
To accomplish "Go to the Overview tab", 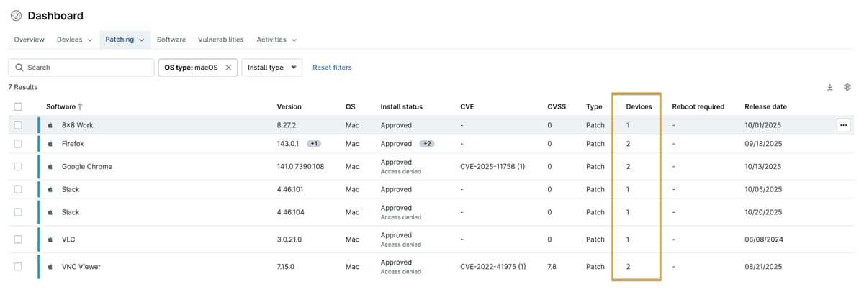I will tap(30, 40).
